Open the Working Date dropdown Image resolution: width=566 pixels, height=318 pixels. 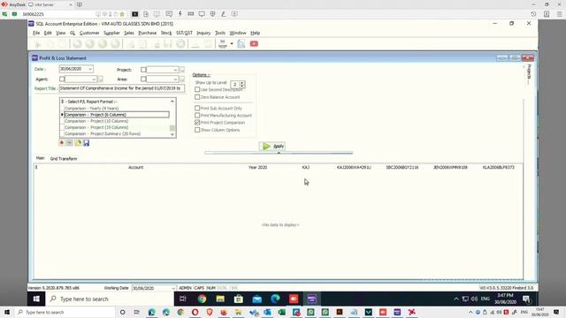(x=173, y=288)
